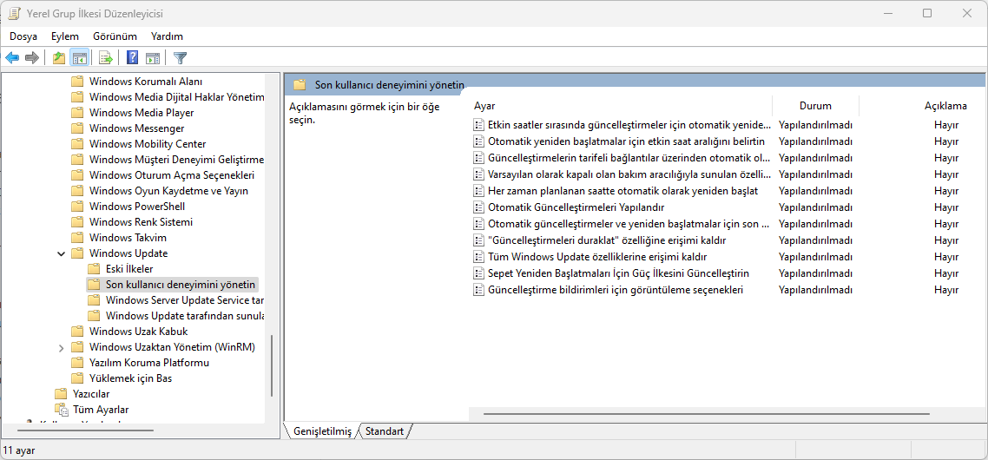This screenshot has width=988, height=460.
Task: Select Windows Renk Sistemi in tree
Action: click(x=141, y=222)
